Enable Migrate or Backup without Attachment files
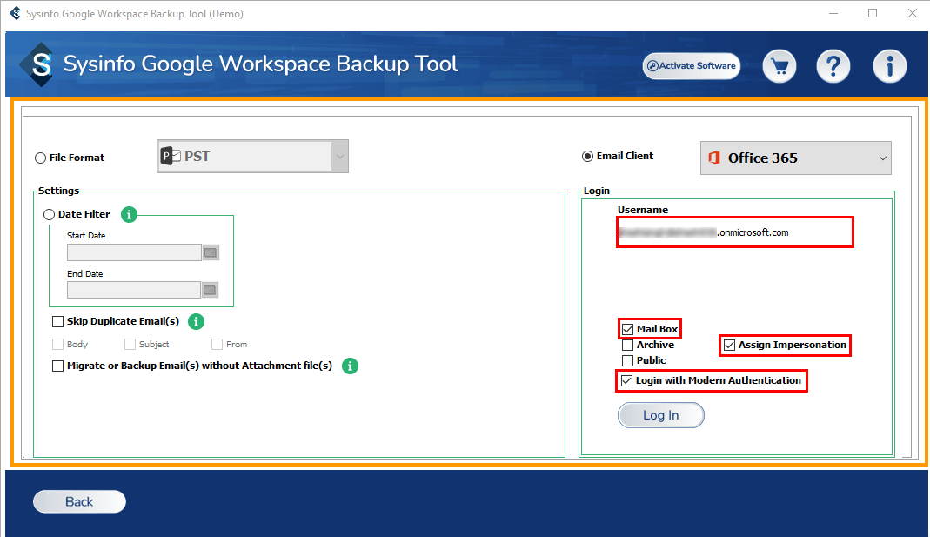This screenshot has width=930, height=537. point(57,366)
